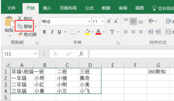Open the font color dropdown arrow
174x101 pixels.
104,32
